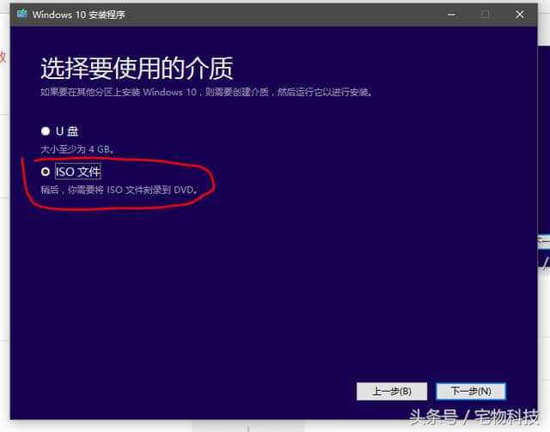Click the ISO 文件 option label
550x432 pixels.
click(78, 172)
